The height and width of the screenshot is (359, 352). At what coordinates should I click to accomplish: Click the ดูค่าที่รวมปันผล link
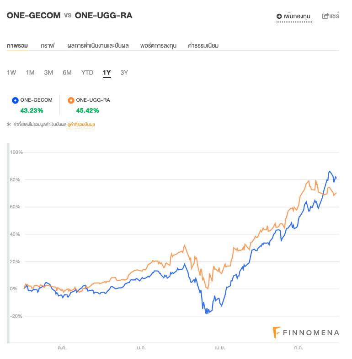[x=81, y=124]
